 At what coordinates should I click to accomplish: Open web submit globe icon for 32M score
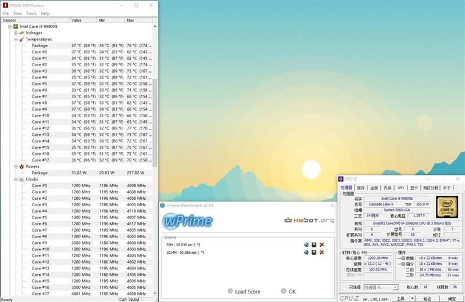click(x=306, y=245)
